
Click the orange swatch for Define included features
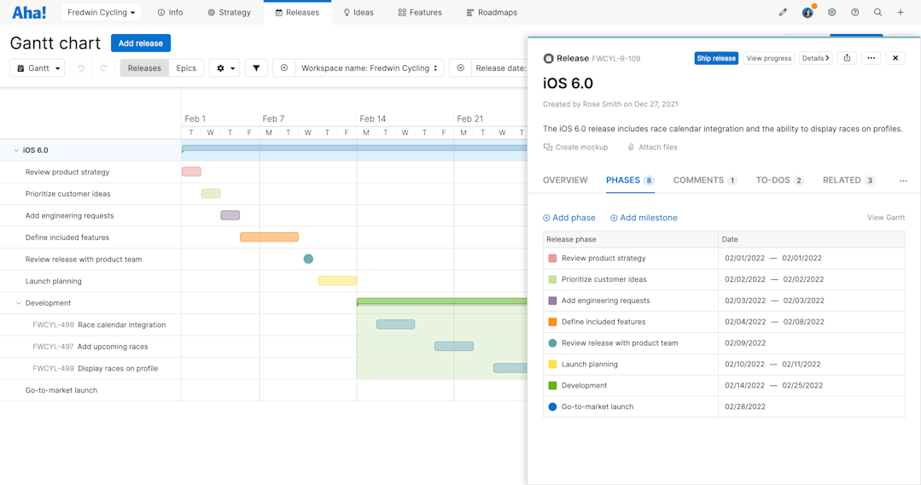point(552,322)
